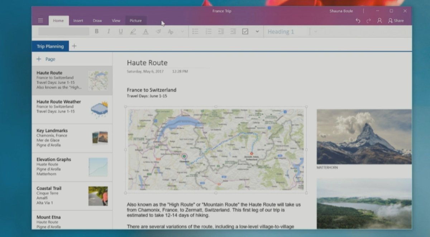Change the font color
The image size is (430, 237).
pos(145,31)
